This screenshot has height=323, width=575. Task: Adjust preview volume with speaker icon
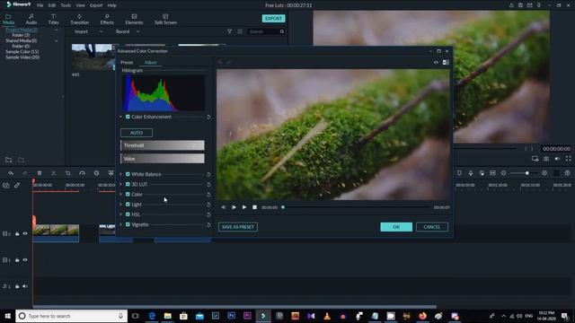click(557, 159)
